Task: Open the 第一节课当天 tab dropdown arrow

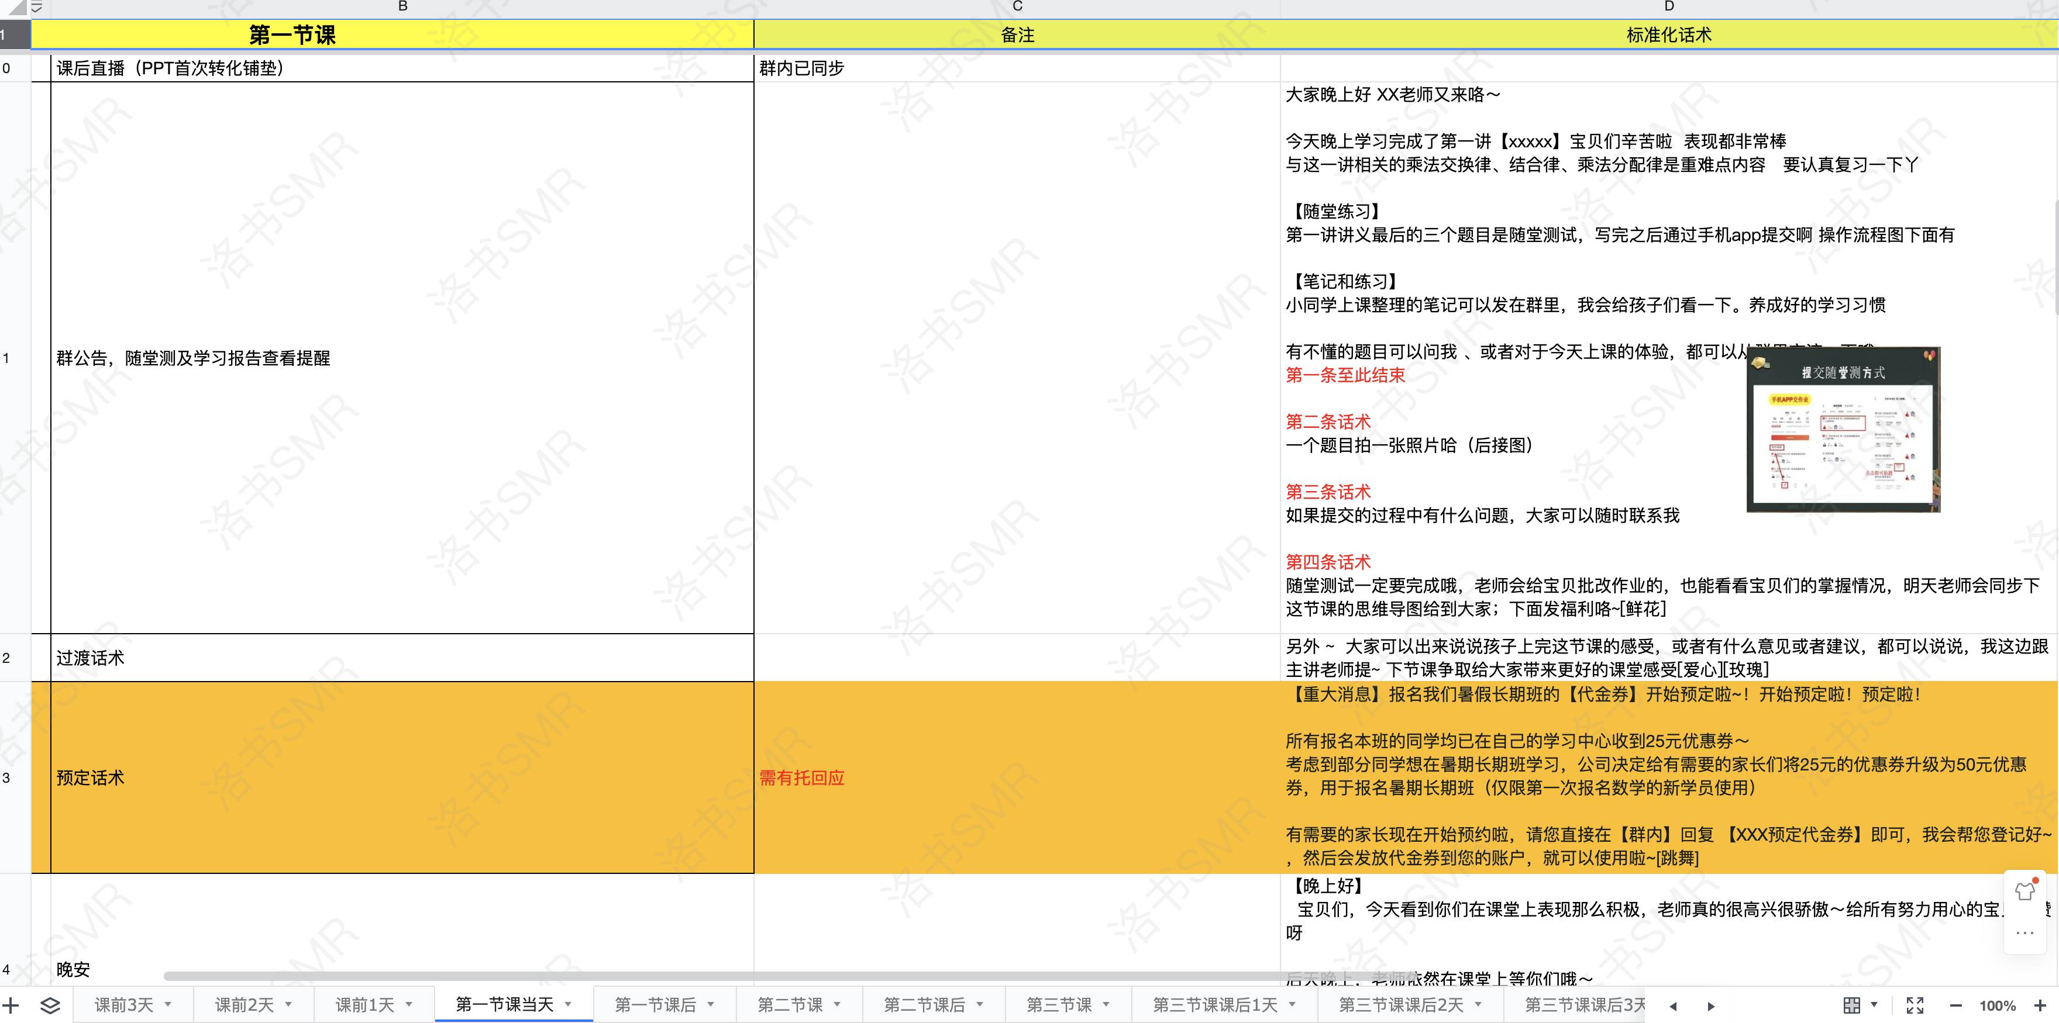Action: click(x=570, y=1005)
